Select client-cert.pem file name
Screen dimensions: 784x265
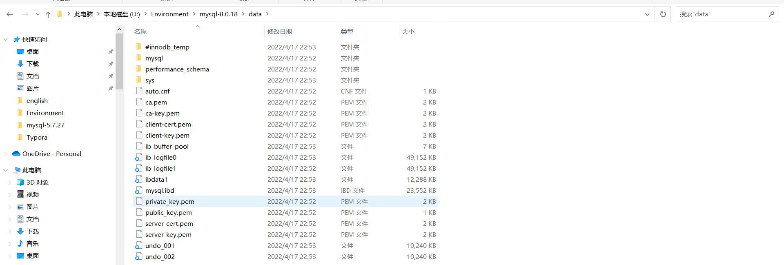168,125
